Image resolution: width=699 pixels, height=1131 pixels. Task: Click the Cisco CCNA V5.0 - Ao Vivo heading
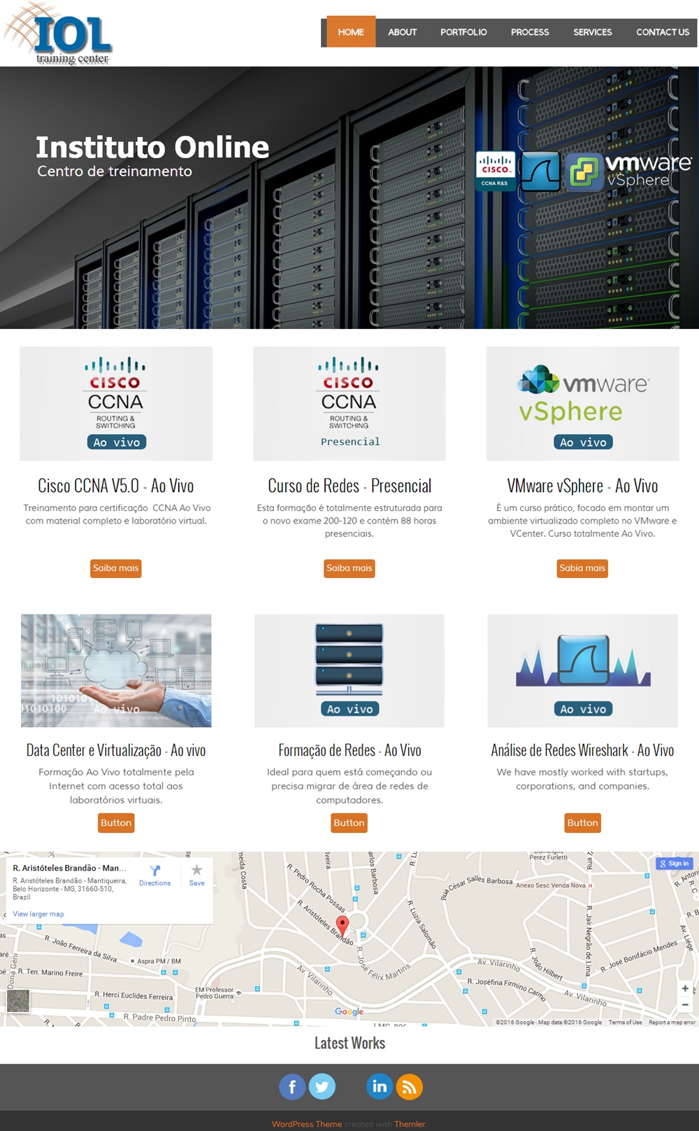(116, 486)
